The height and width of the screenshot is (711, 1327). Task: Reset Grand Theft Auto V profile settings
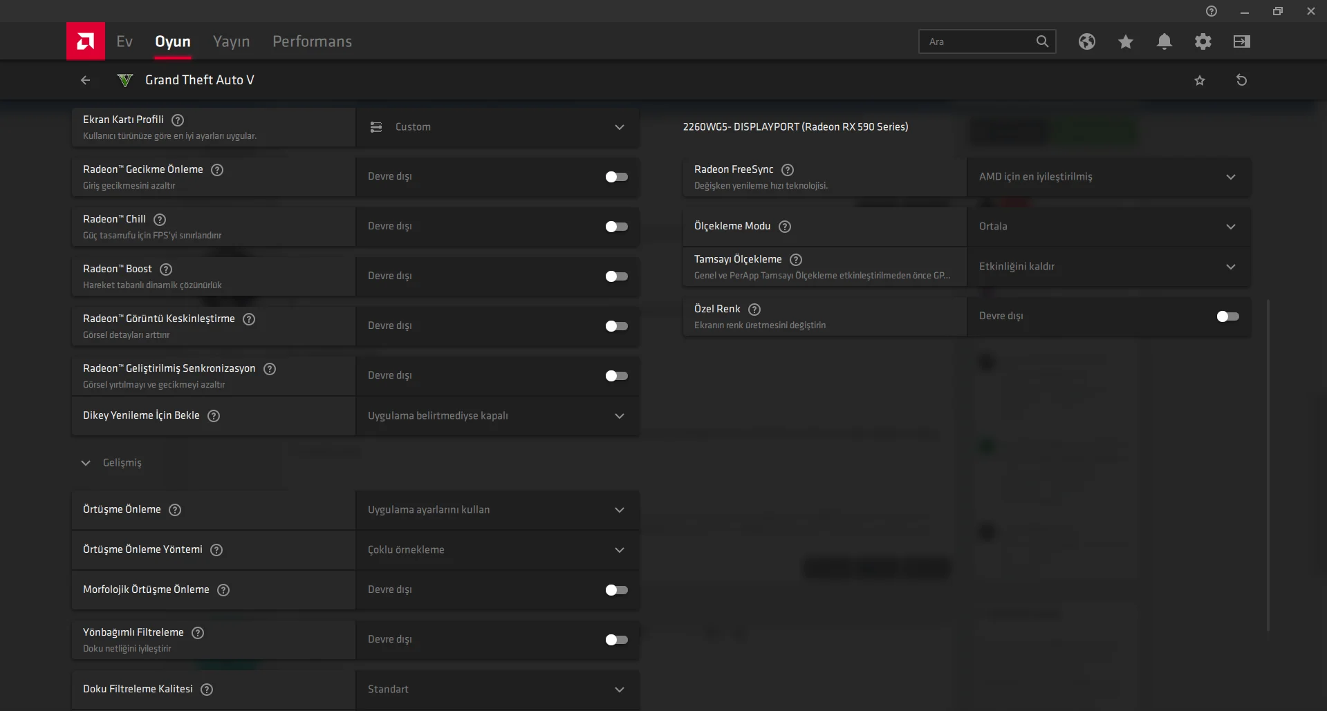[1241, 80]
